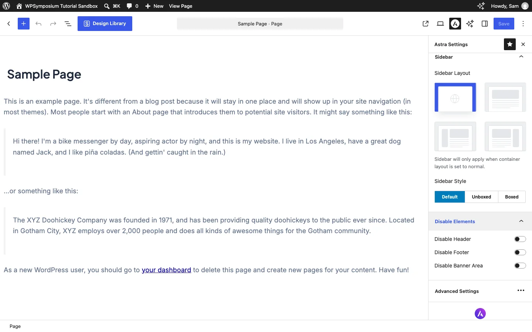Select the no sidebar layout thumbnail
This screenshot has height=332, width=532.
coord(505,97)
